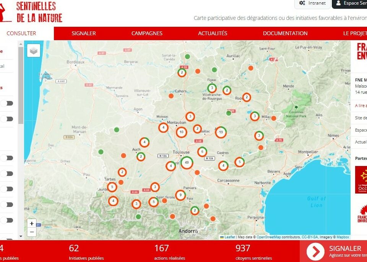This screenshot has width=367, height=262.
Task: Click the Sentinelles de la Nature logo
Action: click(x=31, y=12)
